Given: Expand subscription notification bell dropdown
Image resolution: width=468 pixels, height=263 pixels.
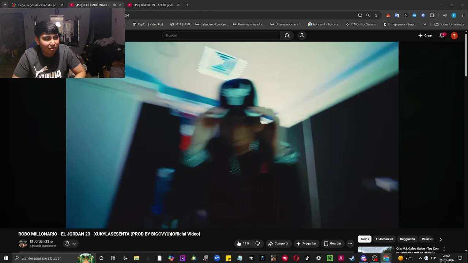Looking at the screenshot, I should (x=71, y=244).
